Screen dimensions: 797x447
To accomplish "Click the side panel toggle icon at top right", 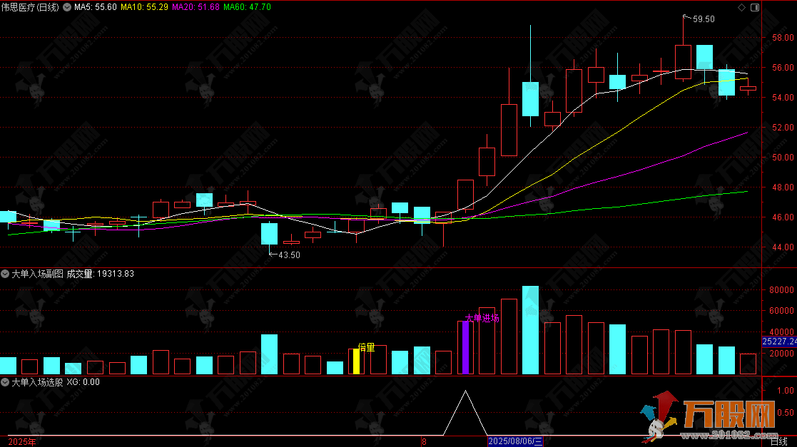I will (x=755, y=7).
